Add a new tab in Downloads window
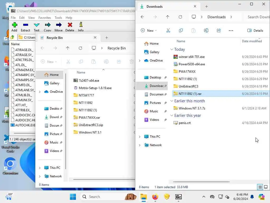 click(206, 7)
